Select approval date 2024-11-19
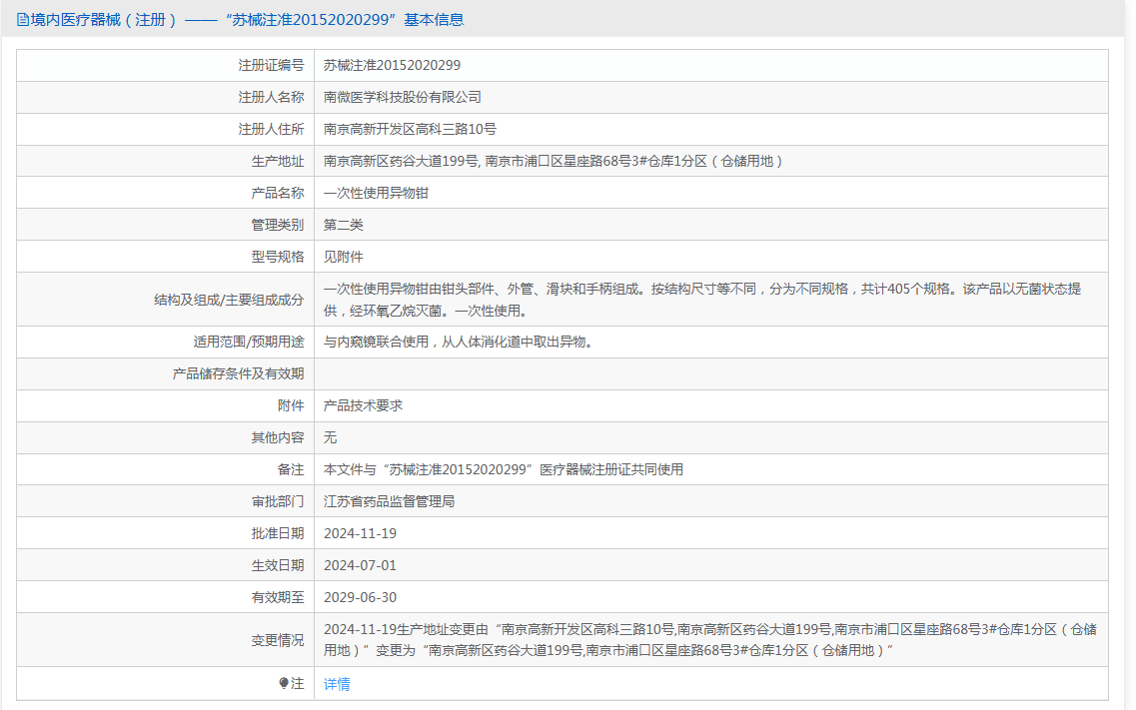1136x710 pixels. coord(360,533)
